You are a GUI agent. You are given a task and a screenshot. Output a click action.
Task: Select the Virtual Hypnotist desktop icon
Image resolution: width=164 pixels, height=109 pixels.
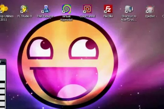tap(67, 9)
